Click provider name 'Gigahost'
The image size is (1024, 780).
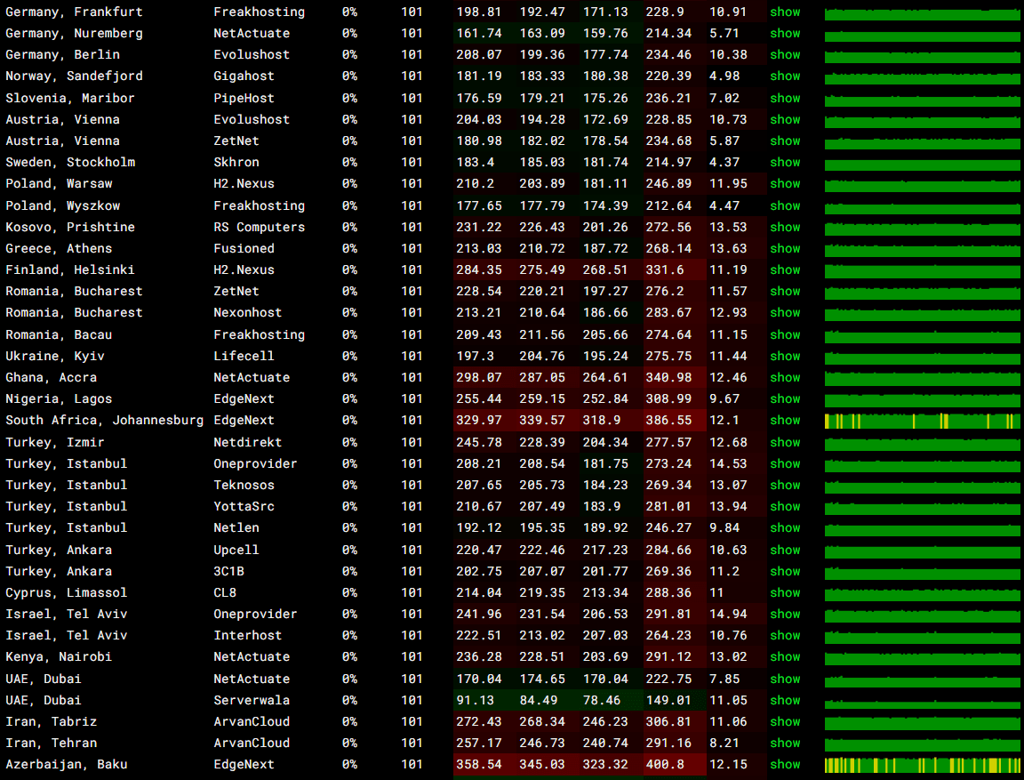point(244,76)
